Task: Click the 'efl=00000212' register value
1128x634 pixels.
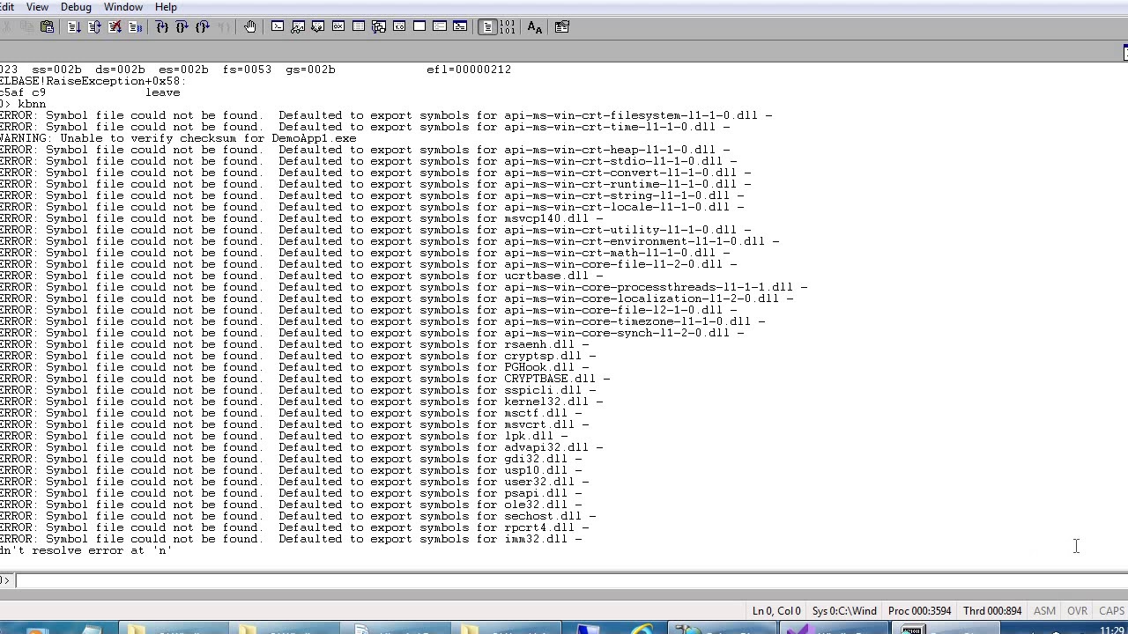Action: [x=469, y=70]
